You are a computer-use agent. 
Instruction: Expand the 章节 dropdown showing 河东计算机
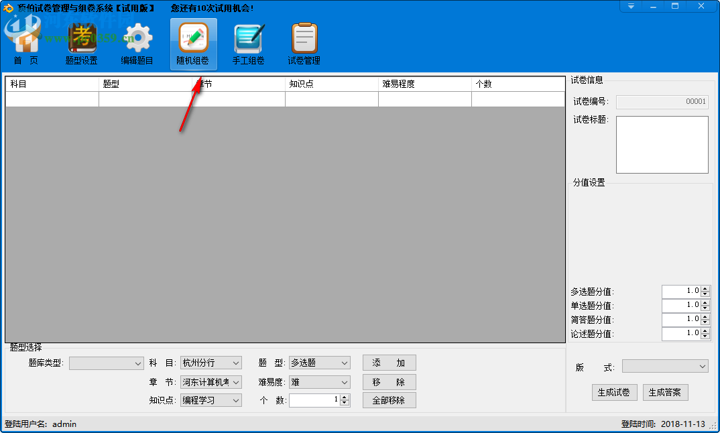[211, 382]
